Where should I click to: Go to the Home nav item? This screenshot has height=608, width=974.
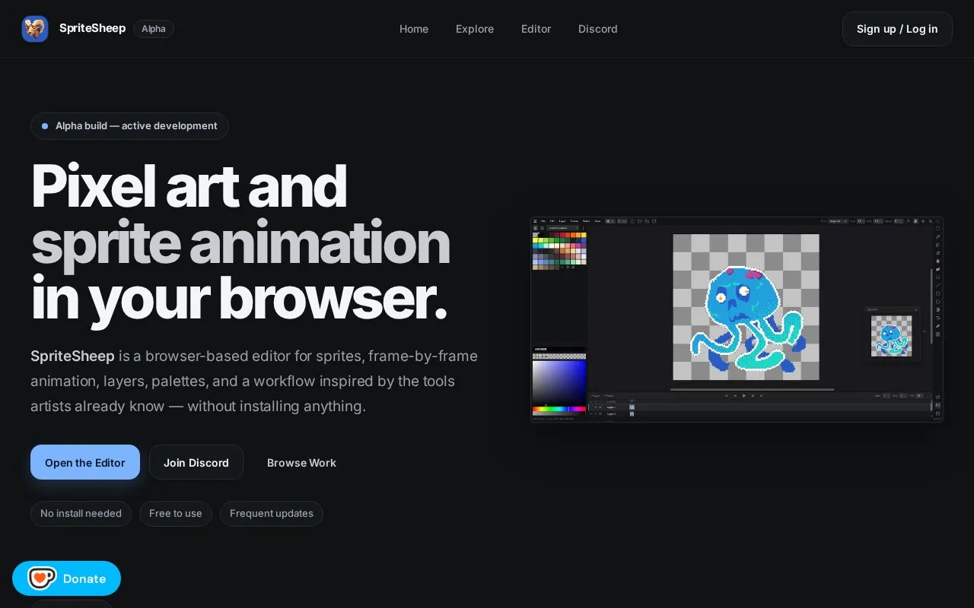coord(414,29)
